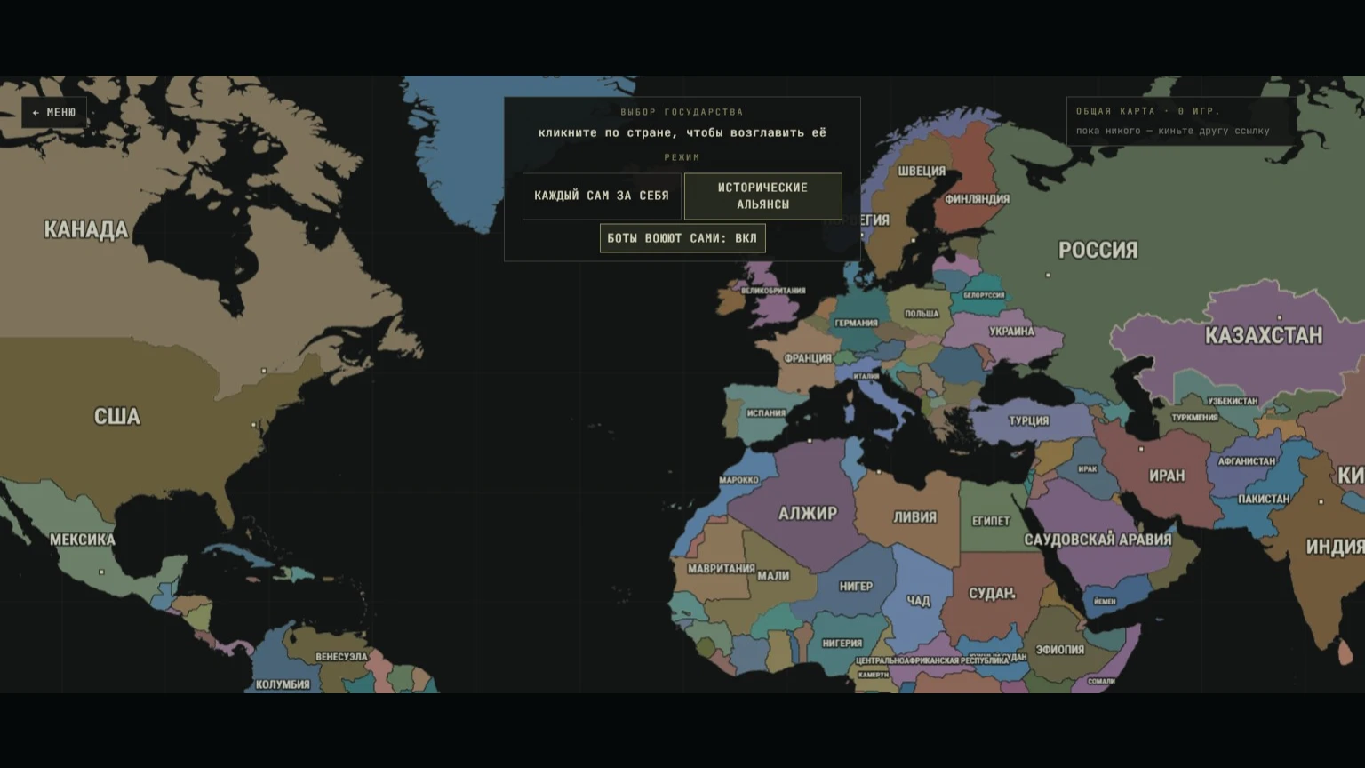Choose ИСПАНИЯ on the map
Screen dimensions: 1365x768
click(766, 413)
